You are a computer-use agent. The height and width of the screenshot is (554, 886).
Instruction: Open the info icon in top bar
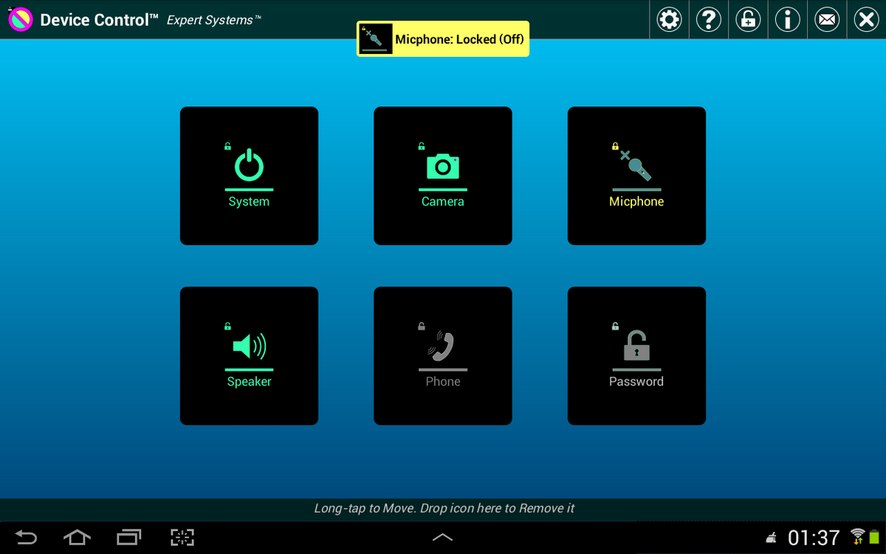click(787, 19)
